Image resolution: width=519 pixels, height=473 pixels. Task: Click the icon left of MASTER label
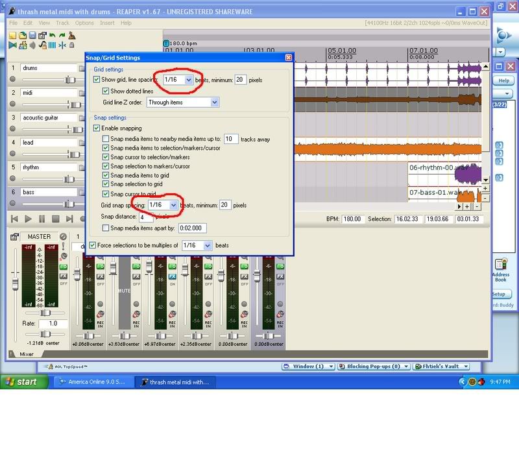[14, 237]
